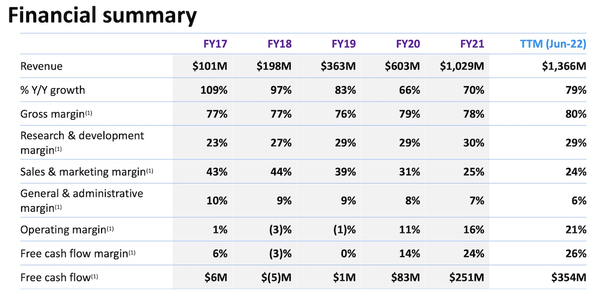
Task: Click the TTM (Jun-22) column header
Action: point(553,44)
